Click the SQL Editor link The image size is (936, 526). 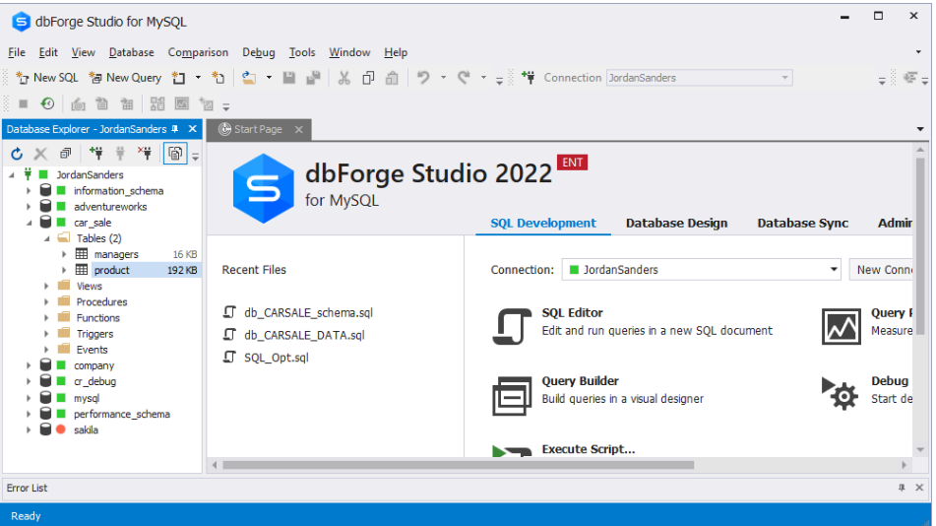point(572,312)
